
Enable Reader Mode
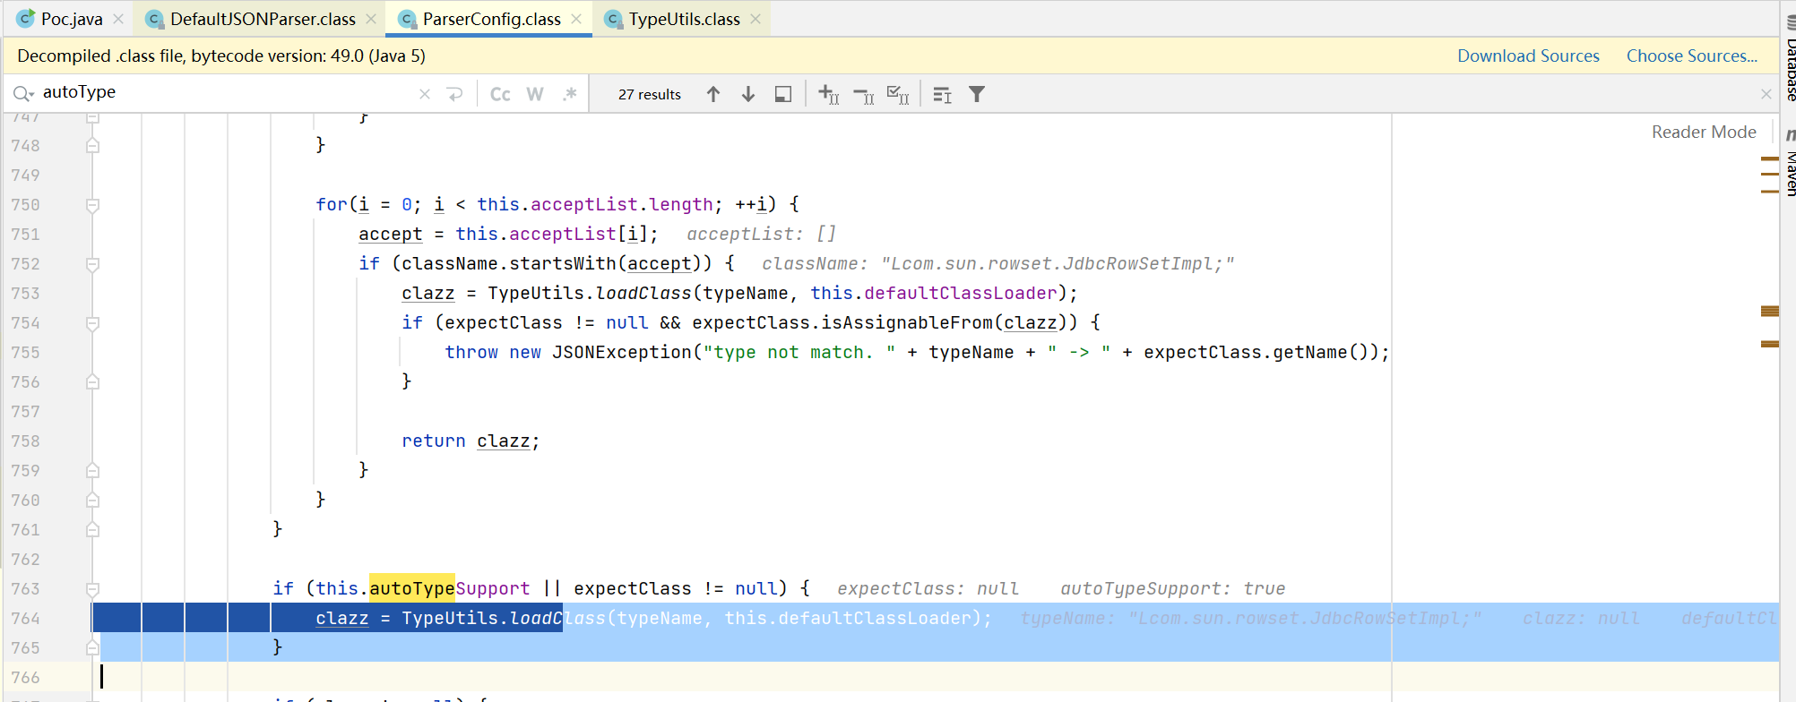(1704, 132)
